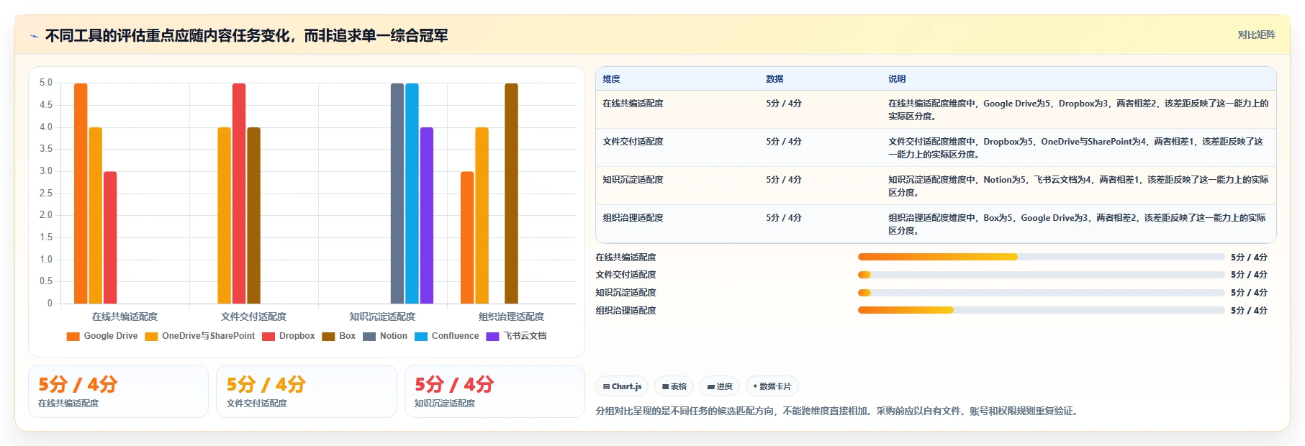Click the 组织治理适配度 progress bar
The height and width of the screenshot is (446, 1305).
1041,310
